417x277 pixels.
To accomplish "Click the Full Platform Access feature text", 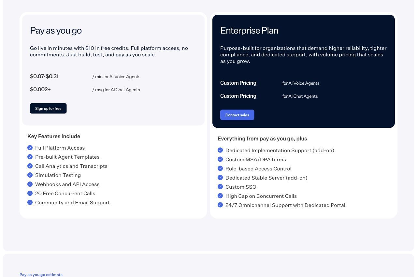I will [x=60, y=148].
